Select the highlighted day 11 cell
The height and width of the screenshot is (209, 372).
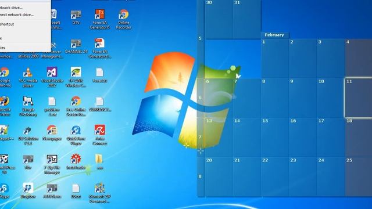pos(359,98)
